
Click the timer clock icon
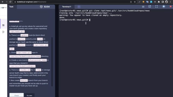[41, 7]
